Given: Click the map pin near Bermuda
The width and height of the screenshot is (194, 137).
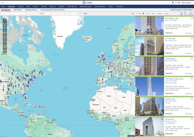Looking at the screenshot, I should click(41, 89).
